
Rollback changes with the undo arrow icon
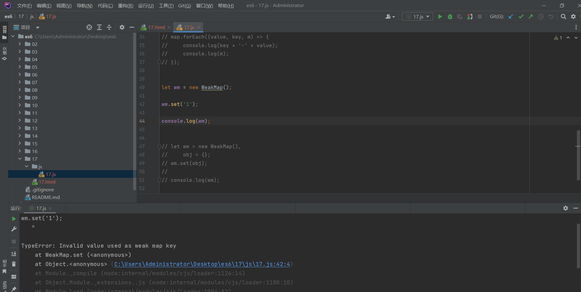[x=551, y=17]
